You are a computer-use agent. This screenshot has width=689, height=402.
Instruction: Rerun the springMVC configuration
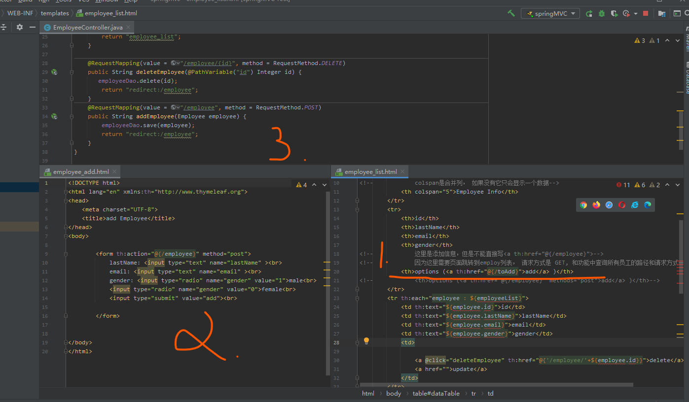click(589, 14)
